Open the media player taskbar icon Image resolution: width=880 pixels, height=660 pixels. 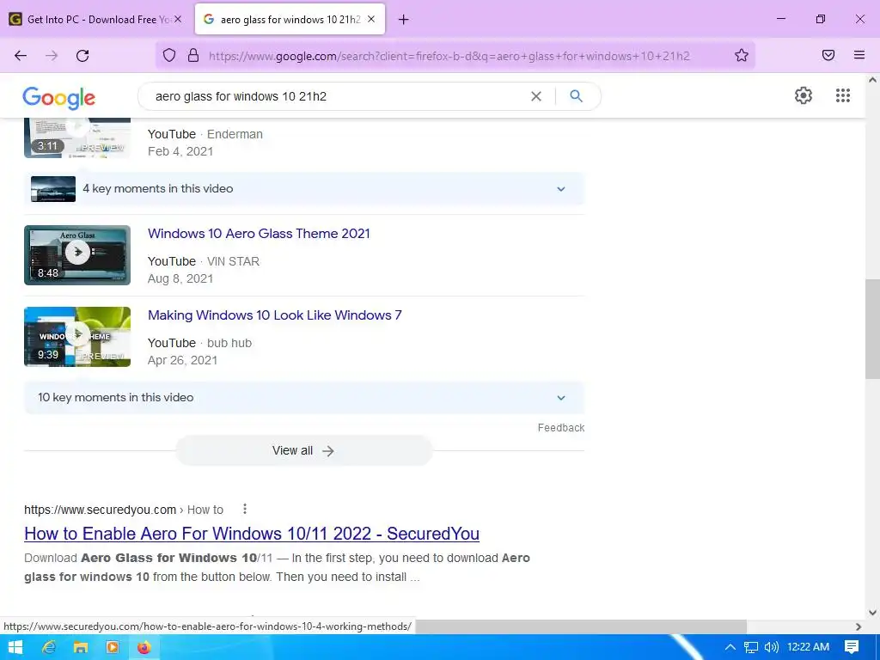tap(113, 647)
